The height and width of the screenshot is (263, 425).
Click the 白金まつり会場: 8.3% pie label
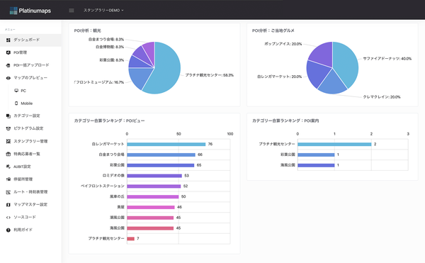pos(106,39)
